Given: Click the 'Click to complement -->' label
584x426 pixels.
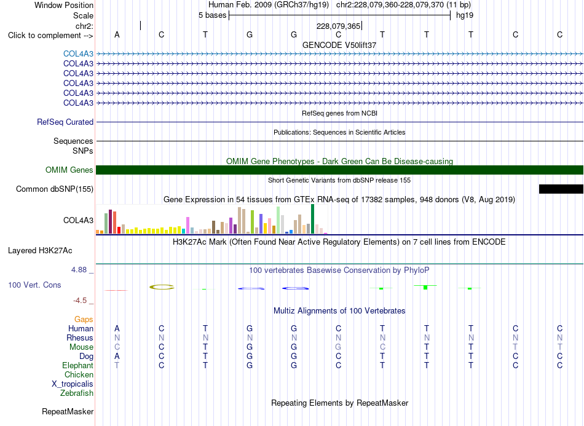Looking at the screenshot, I should [x=50, y=36].
